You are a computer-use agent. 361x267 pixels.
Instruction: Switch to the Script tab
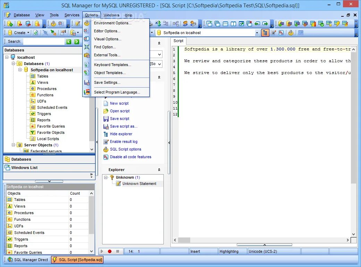click(x=178, y=41)
